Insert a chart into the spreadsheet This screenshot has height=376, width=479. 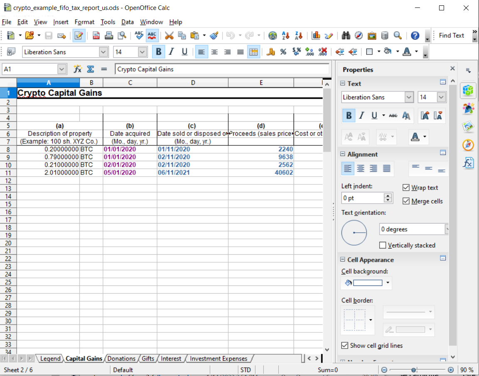pos(316,35)
